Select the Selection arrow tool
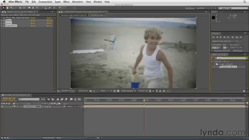 pos(4,8)
